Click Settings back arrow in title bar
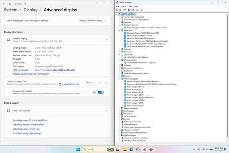Screen dimensions: 229x153 4,4
